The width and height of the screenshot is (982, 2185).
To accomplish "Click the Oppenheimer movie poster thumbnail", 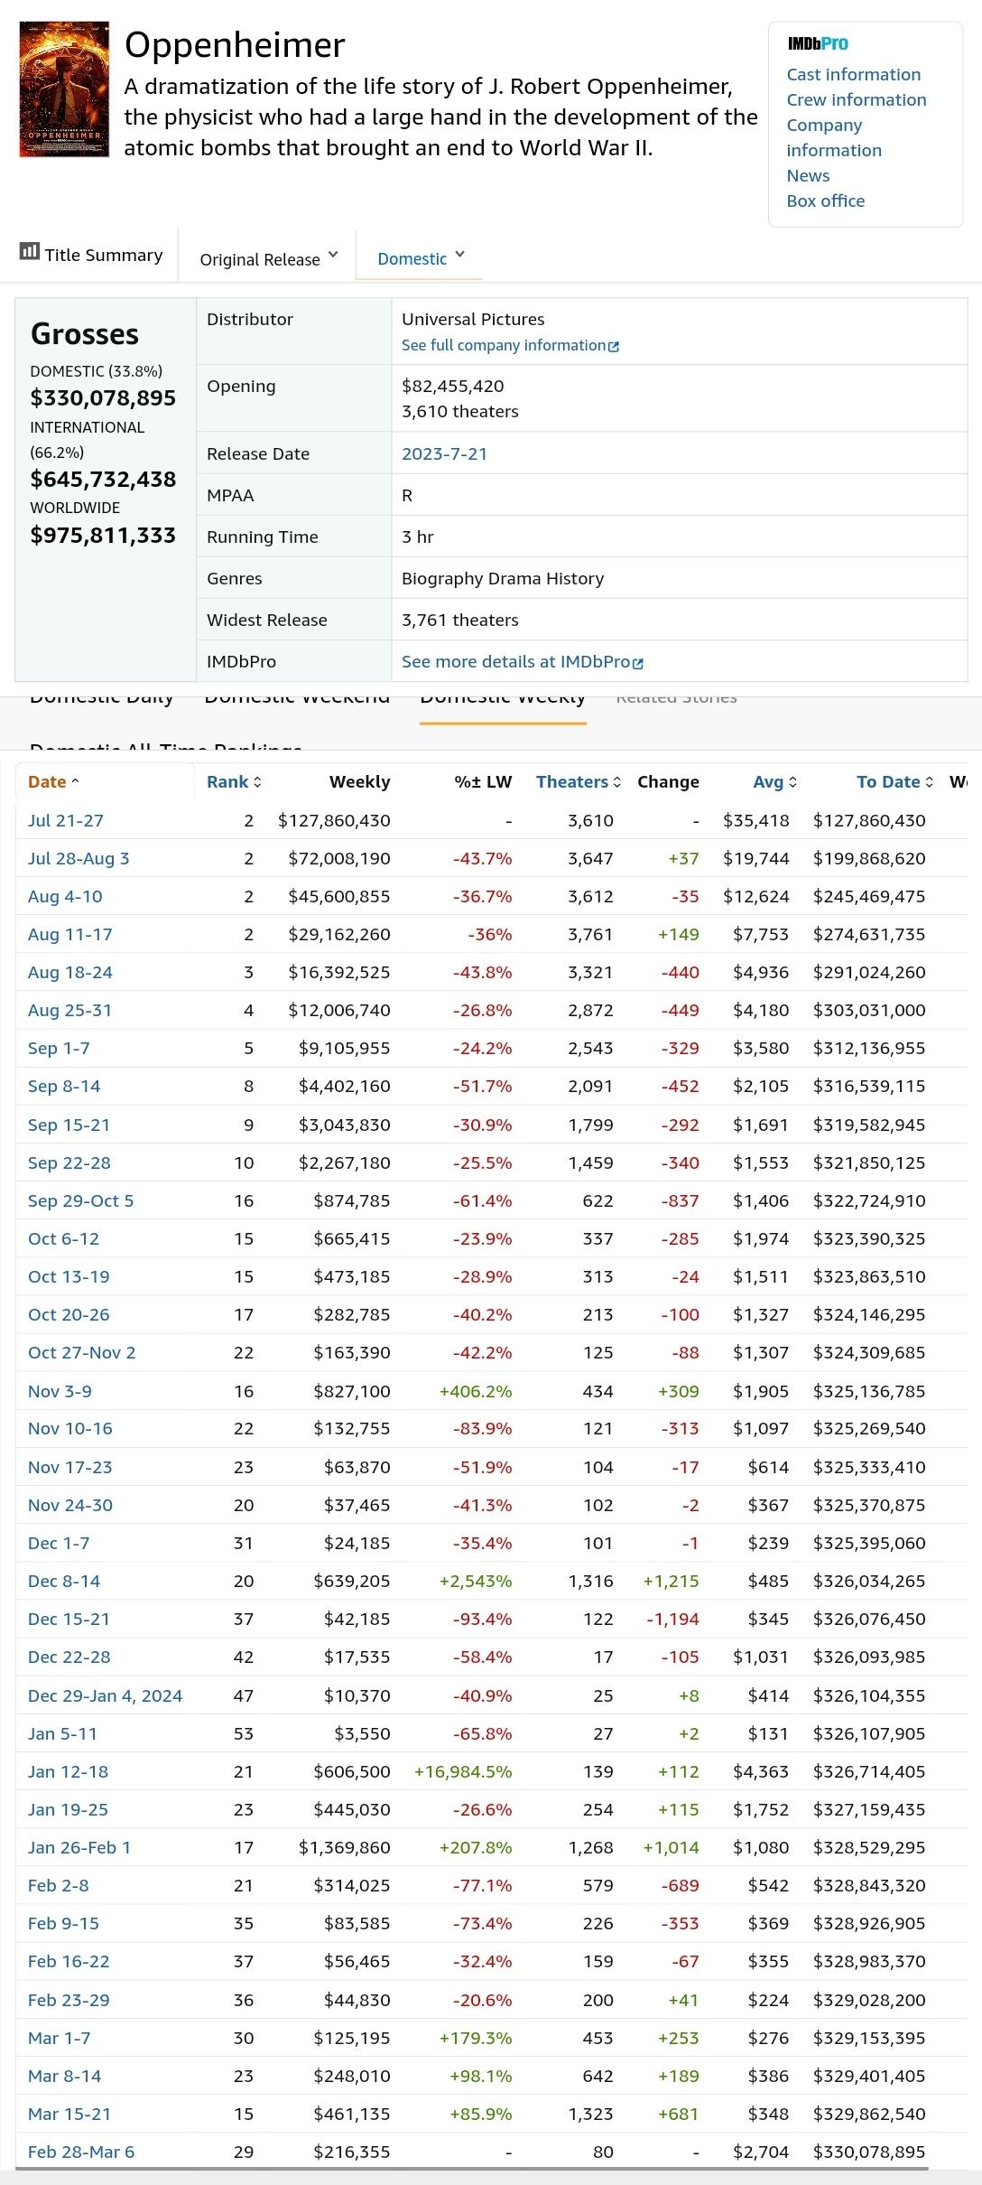I will [x=64, y=89].
